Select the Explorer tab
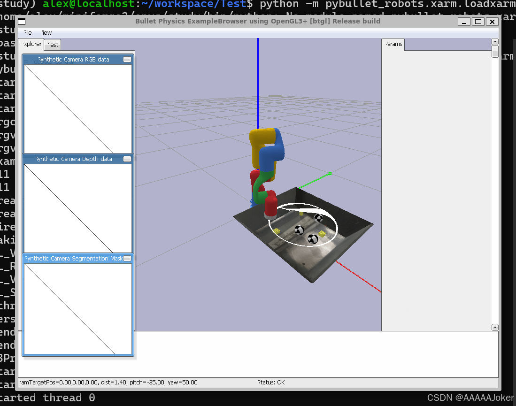The image size is (516, 406). 31,44
